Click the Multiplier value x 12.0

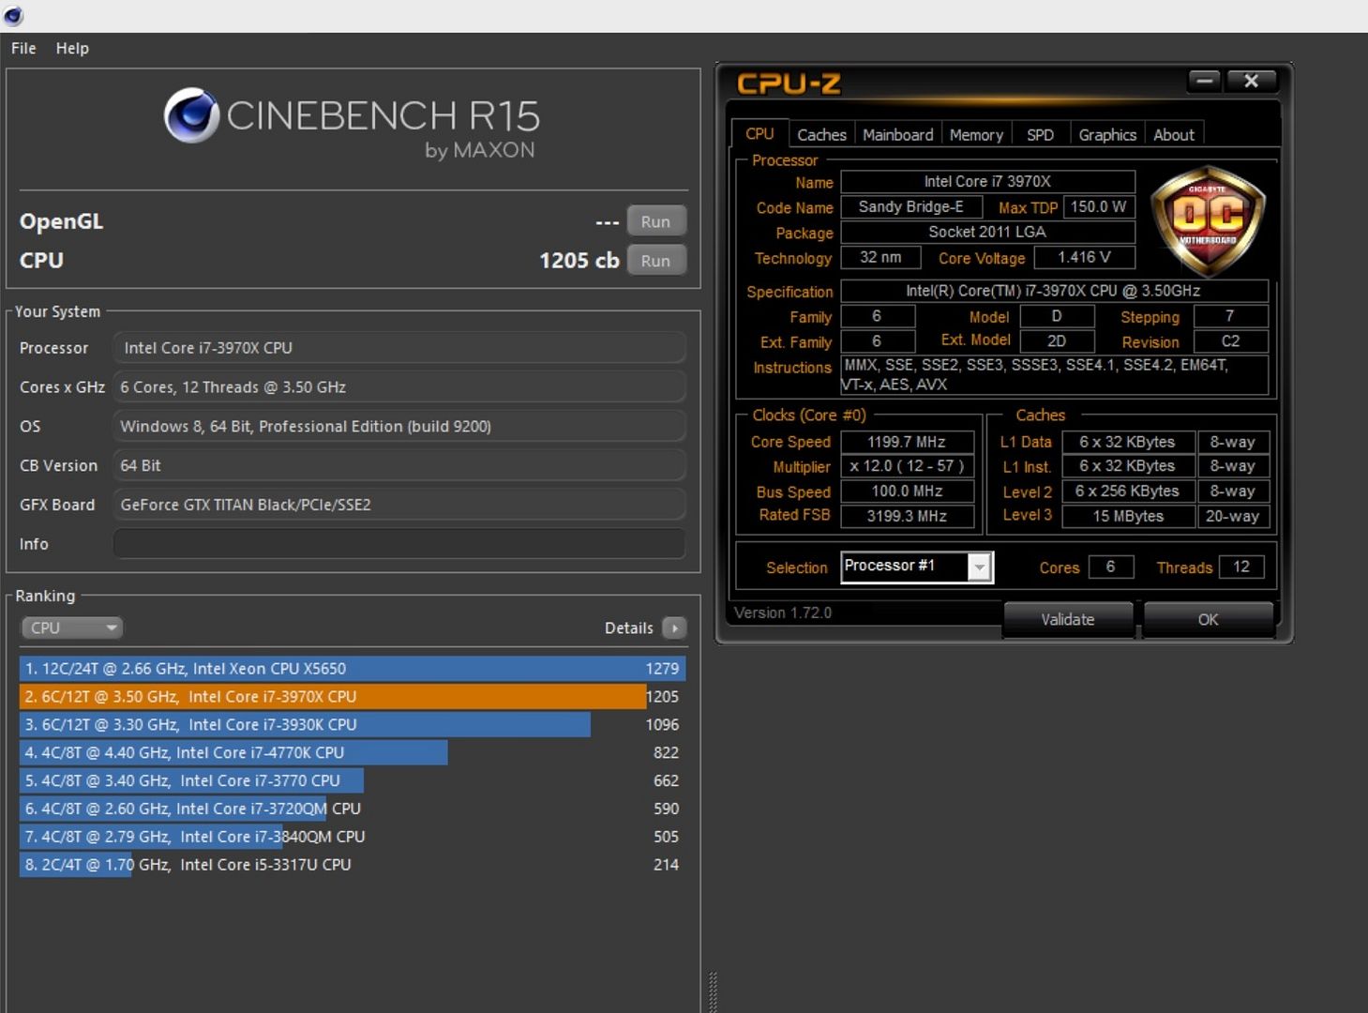pos(907,466)
